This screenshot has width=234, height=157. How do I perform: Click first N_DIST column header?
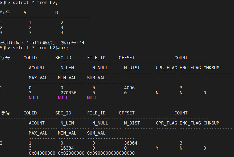tap(132, 68)
